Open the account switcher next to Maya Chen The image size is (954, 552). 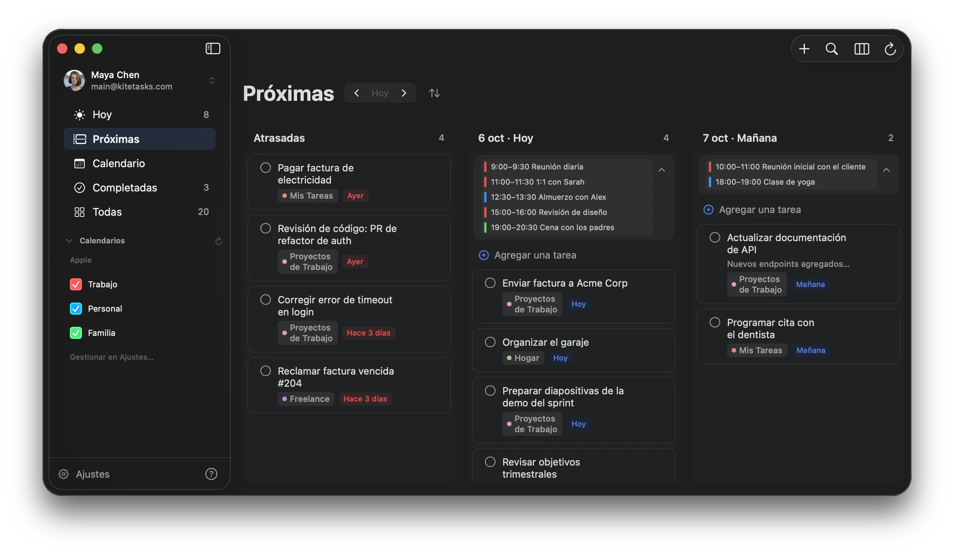pyautogui.click(x=212, y=80)
